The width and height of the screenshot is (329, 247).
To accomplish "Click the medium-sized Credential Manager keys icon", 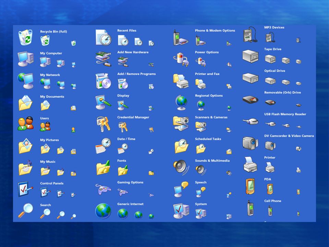I will point(123,127).
